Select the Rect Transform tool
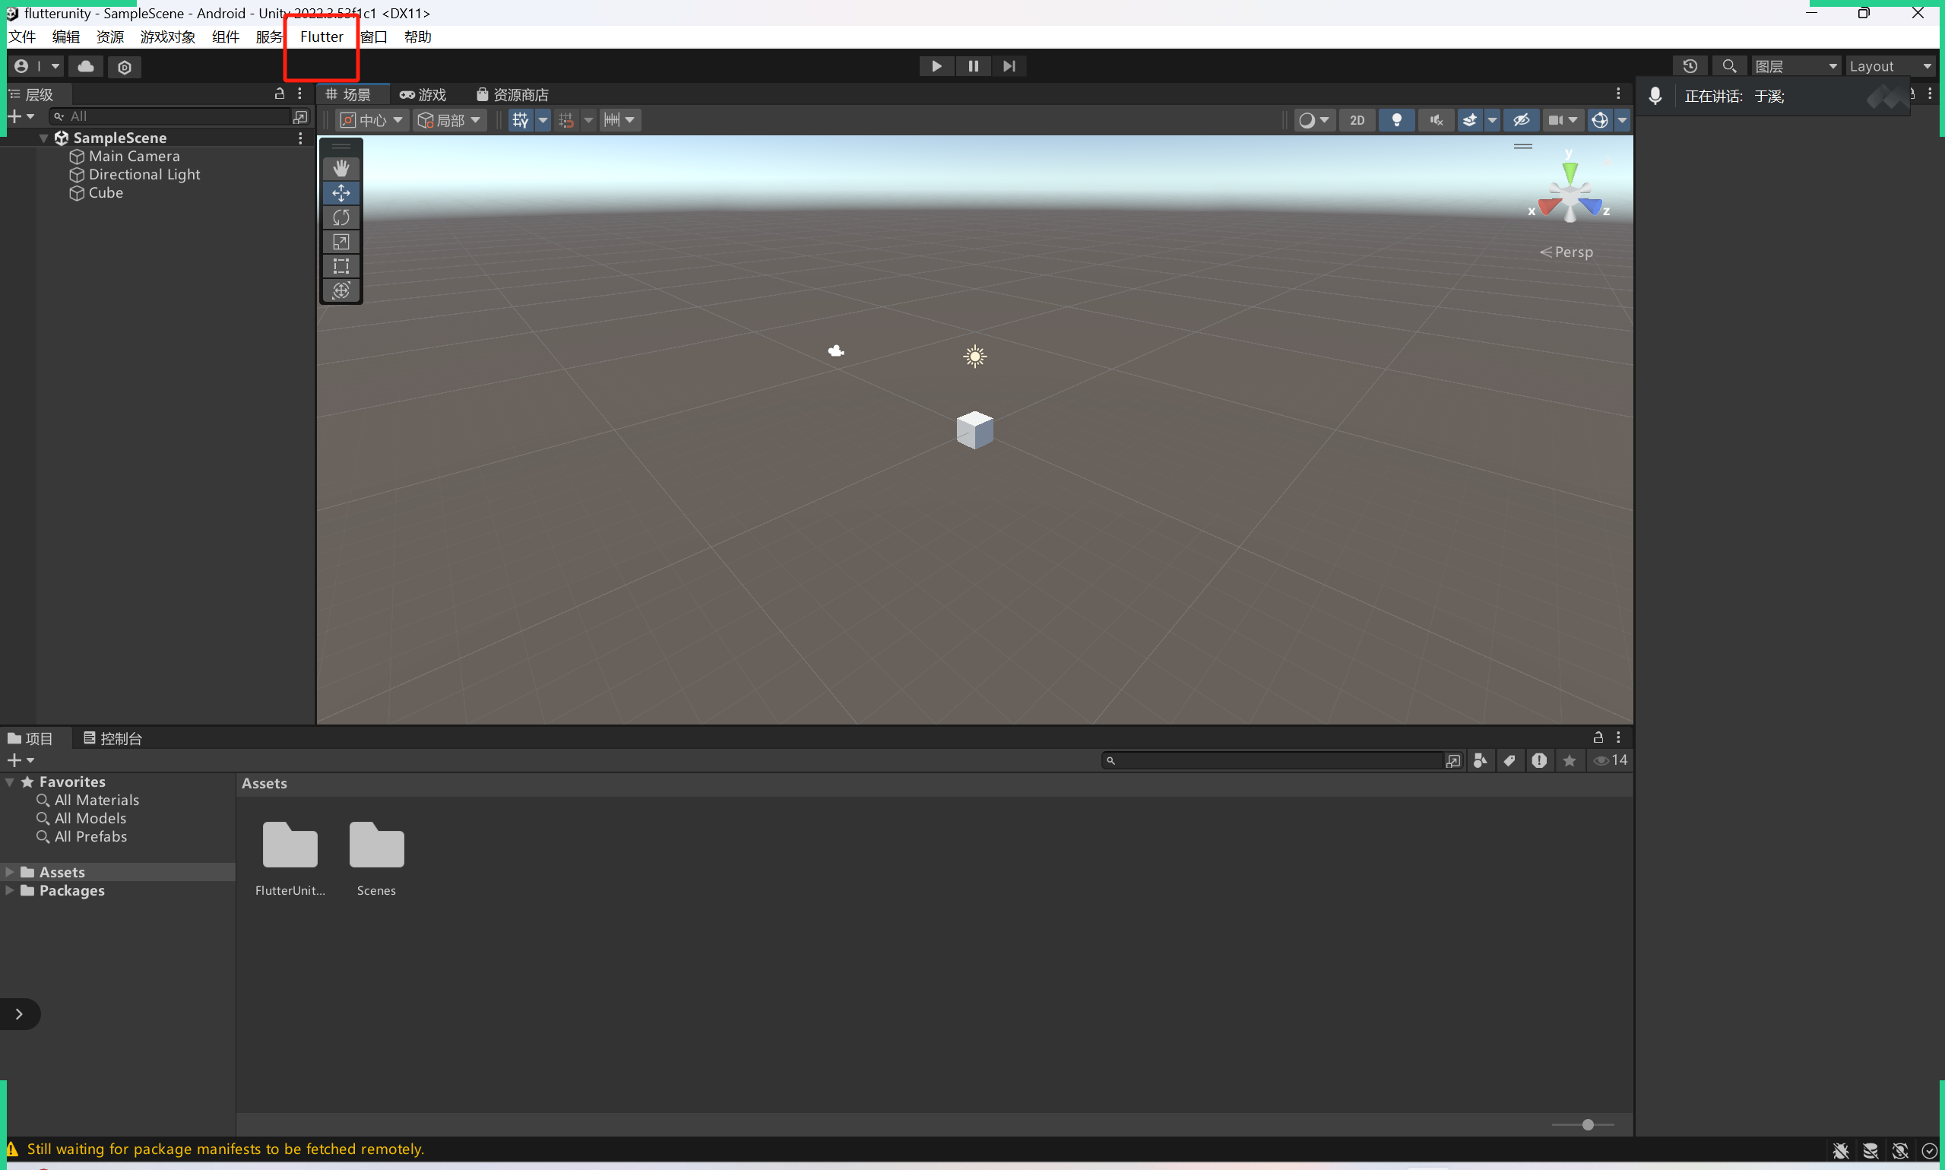1945x1170 pixels. (x=341, y=267)
